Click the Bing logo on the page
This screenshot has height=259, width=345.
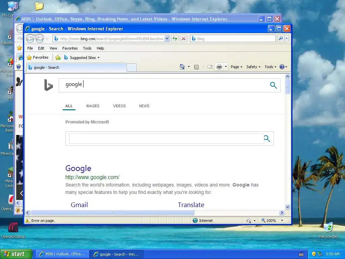pos(49,85)
